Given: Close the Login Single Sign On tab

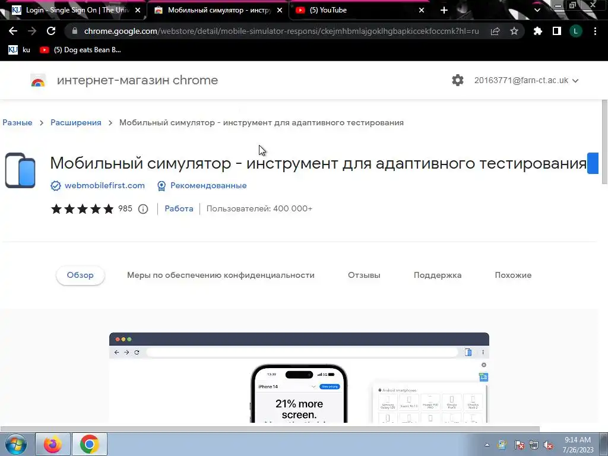Looking at the screenshot, I should 138,10.
